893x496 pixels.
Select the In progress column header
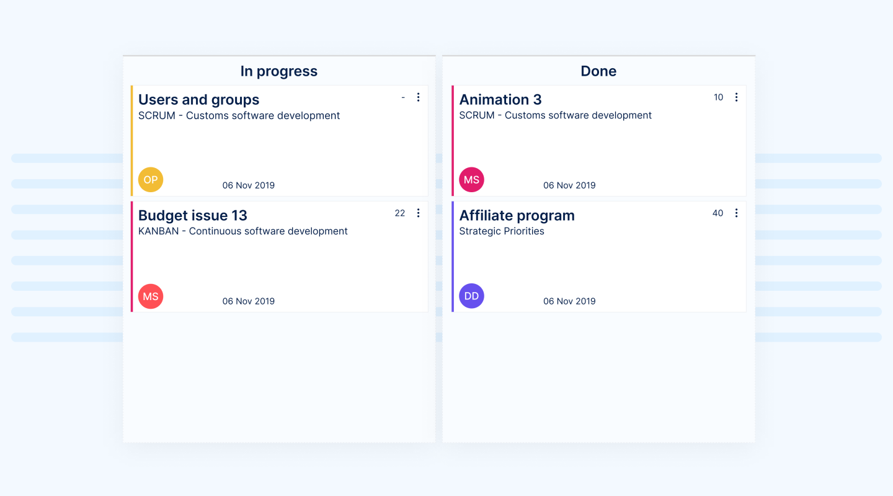279,71
